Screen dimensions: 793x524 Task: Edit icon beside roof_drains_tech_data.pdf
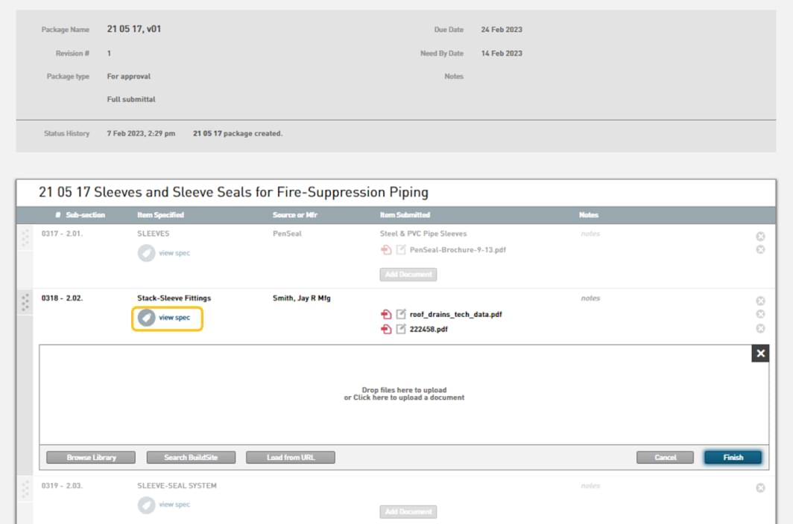pos(401,314)
